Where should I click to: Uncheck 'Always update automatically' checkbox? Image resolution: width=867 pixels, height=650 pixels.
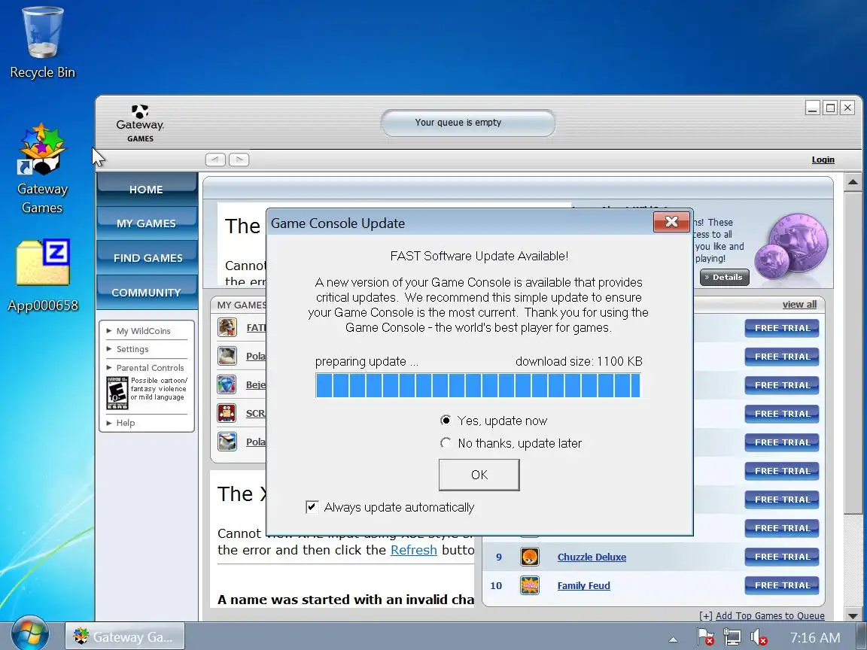[312, 507]
